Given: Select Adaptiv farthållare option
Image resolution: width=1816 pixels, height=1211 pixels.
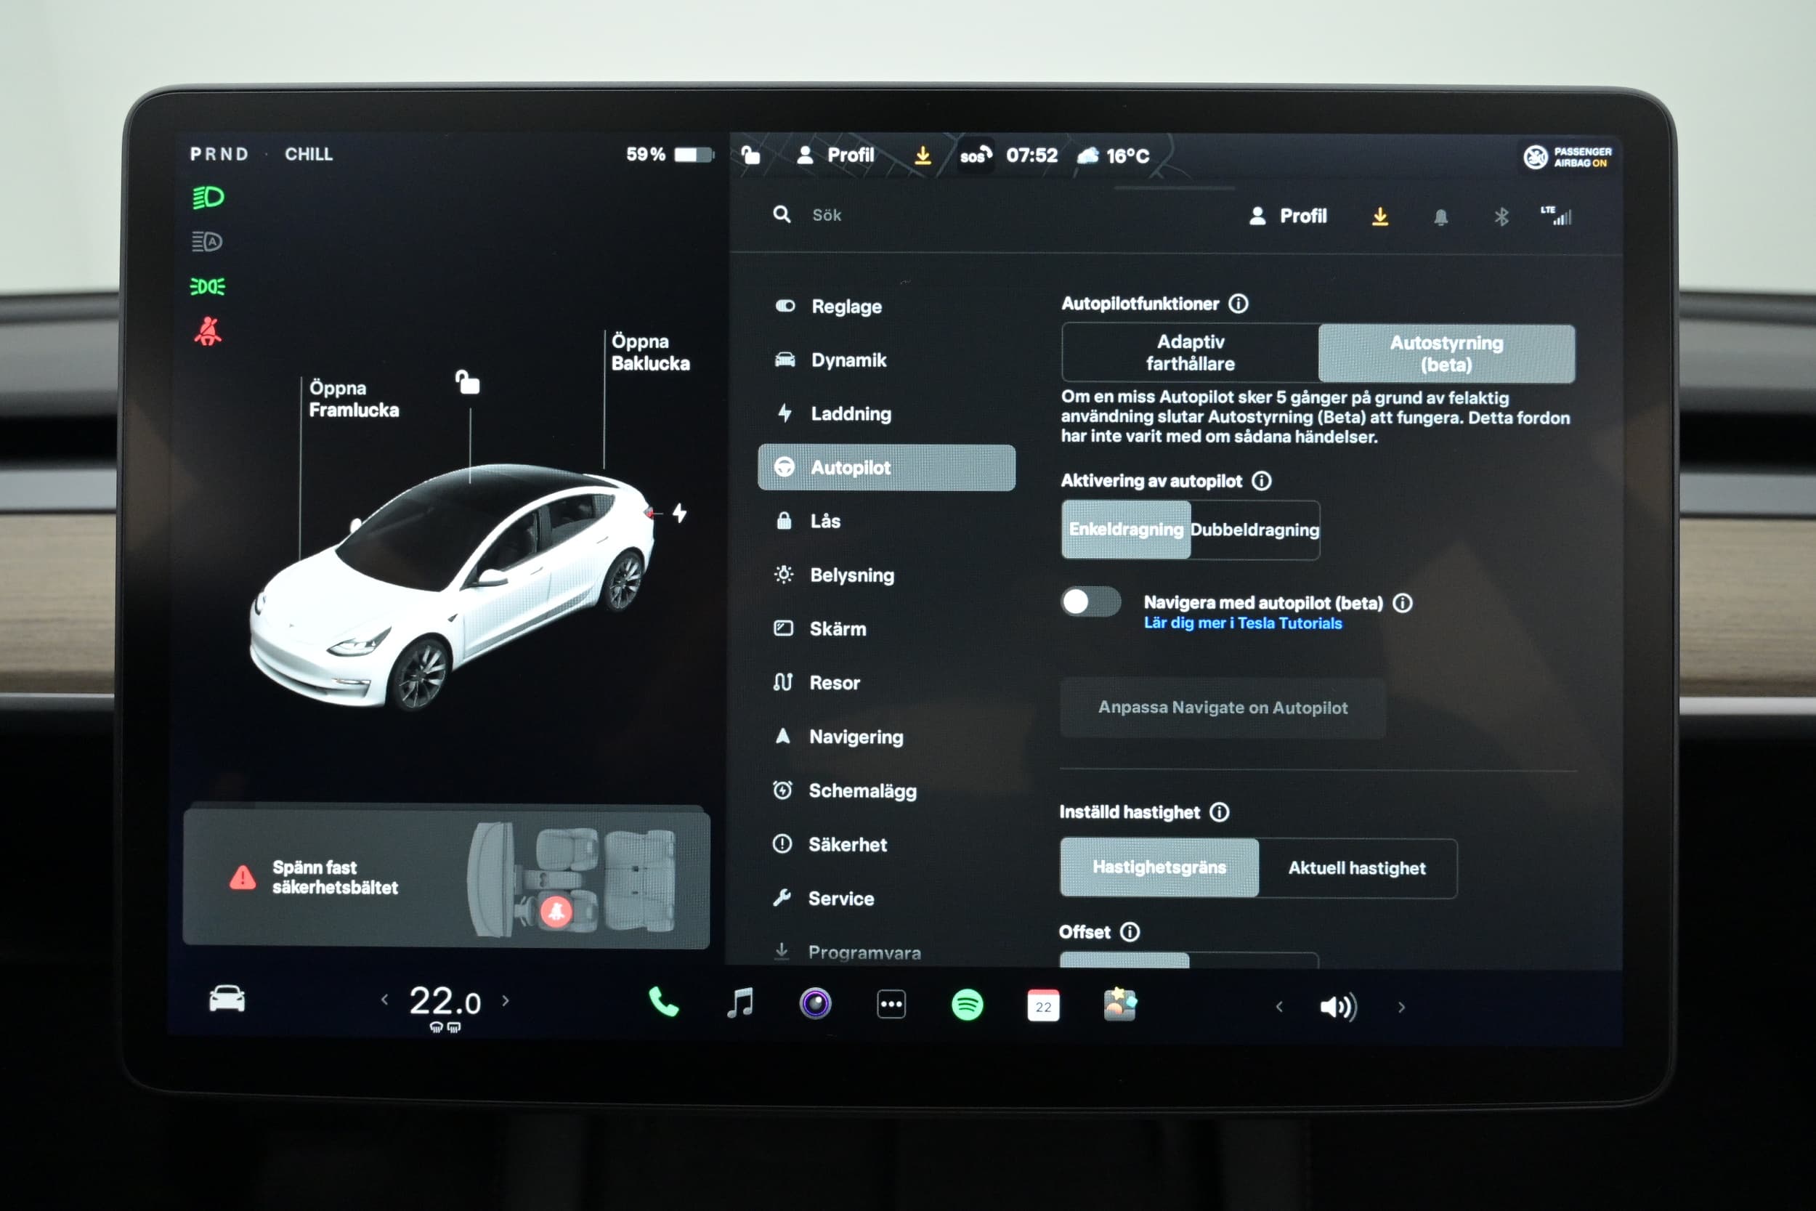Looking at the screenshot, I should tap(1190, 353).
